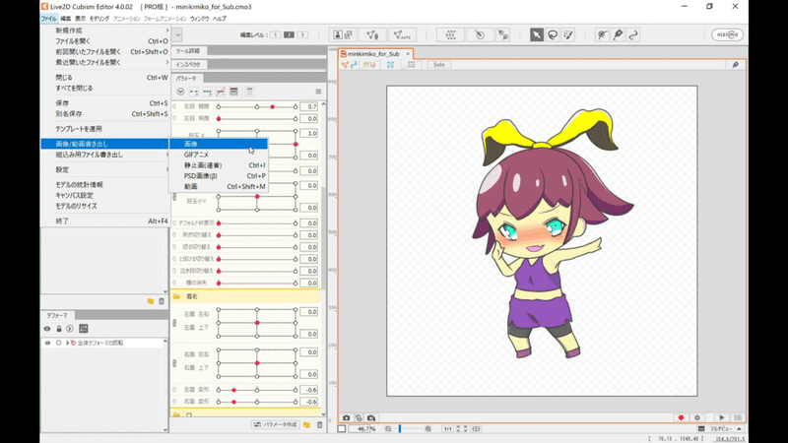Screen dimensions: 788x443
Task: Click the pin icon at canvas top right
Action: pyautogui.click(x=735, y=65)
